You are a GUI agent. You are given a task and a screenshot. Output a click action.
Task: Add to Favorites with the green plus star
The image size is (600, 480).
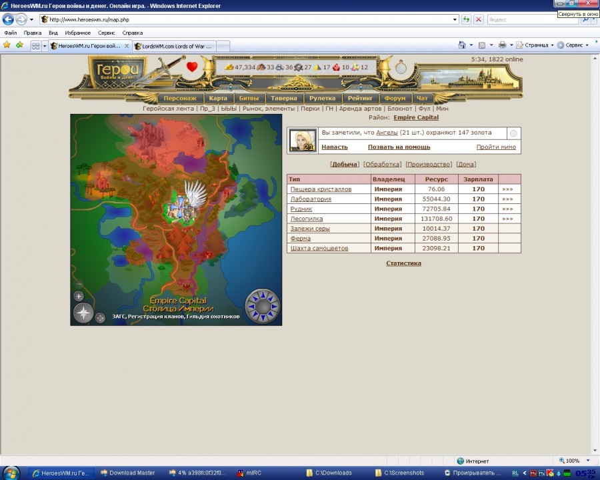(x=19, y=45)
